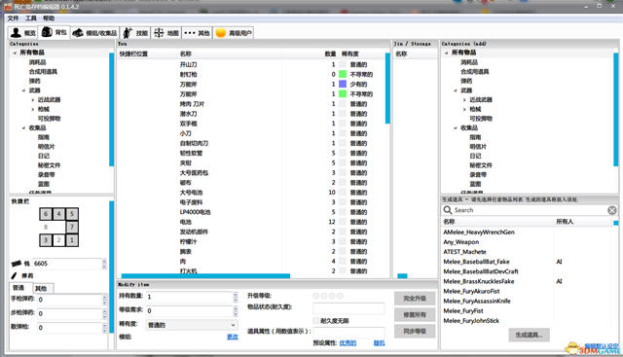The height and width of the screenshot is (357, 623).
Task: Select Melee_BaseballBat_Fake in the generate list
Action: [476, 262]
